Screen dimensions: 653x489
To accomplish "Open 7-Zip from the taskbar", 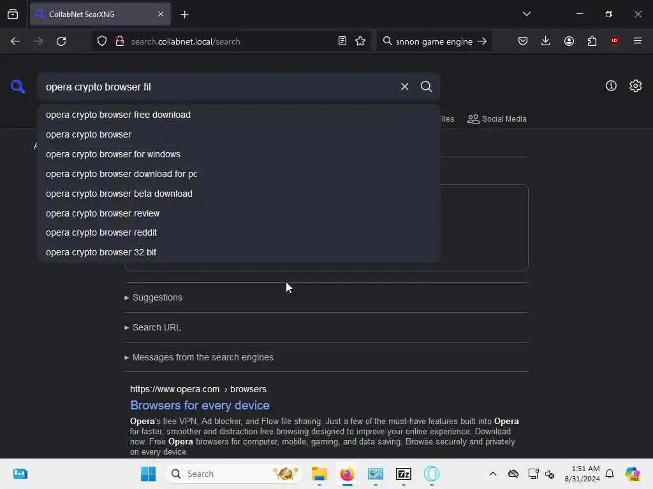I will (403, 474).
